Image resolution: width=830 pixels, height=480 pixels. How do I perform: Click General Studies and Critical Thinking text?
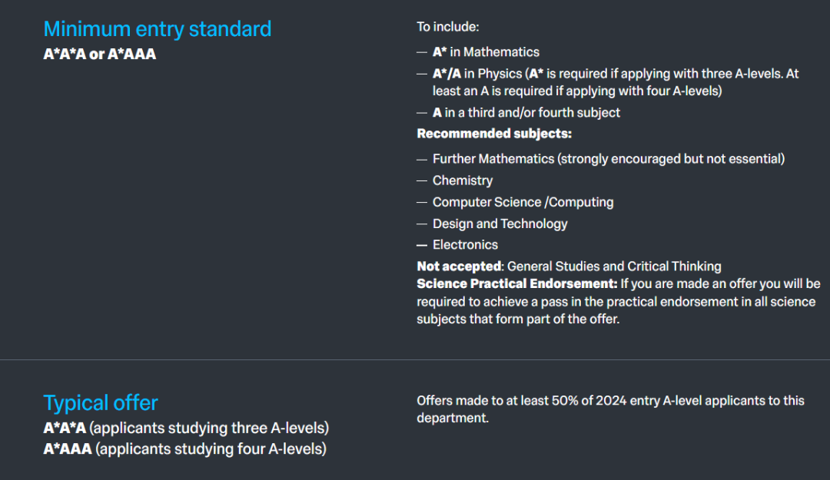click(614, 266)
